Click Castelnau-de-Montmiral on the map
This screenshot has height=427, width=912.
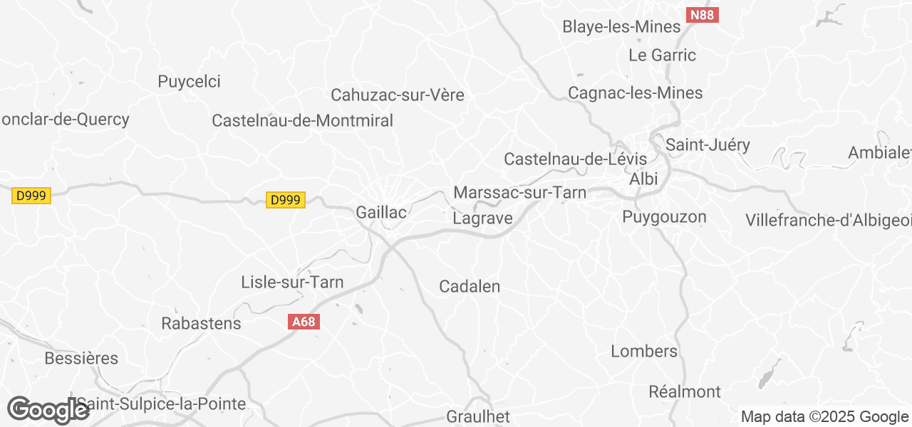(x=303, y=121)
